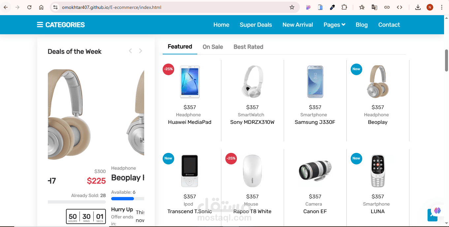Open the browser extensions puzzle icon
The width and height of the screenshot is (449, 227).
[x=344, y=7]
